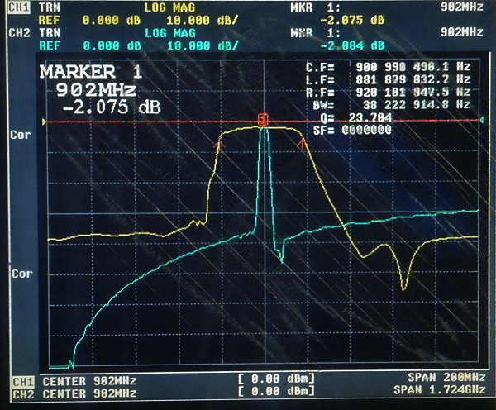This screenshot has height=410, width=496.
Task: Select the SPAN 1.724GHz readout
Action: (438, 393)
